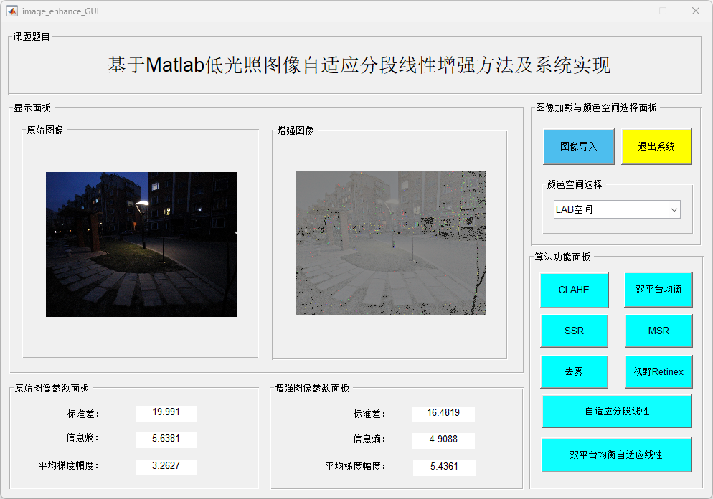The width and height of the screenshot is (713, 499).
Task: Click the enhanced gray result image
Action: pyautogui.click(x=391, y=243)
